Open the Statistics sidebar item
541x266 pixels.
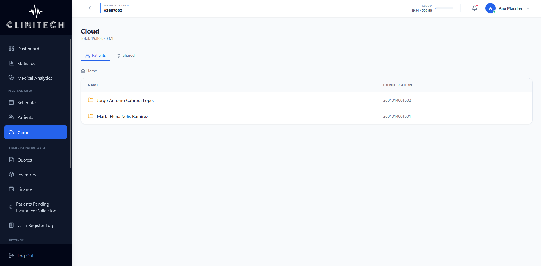(x=36, y=63)
